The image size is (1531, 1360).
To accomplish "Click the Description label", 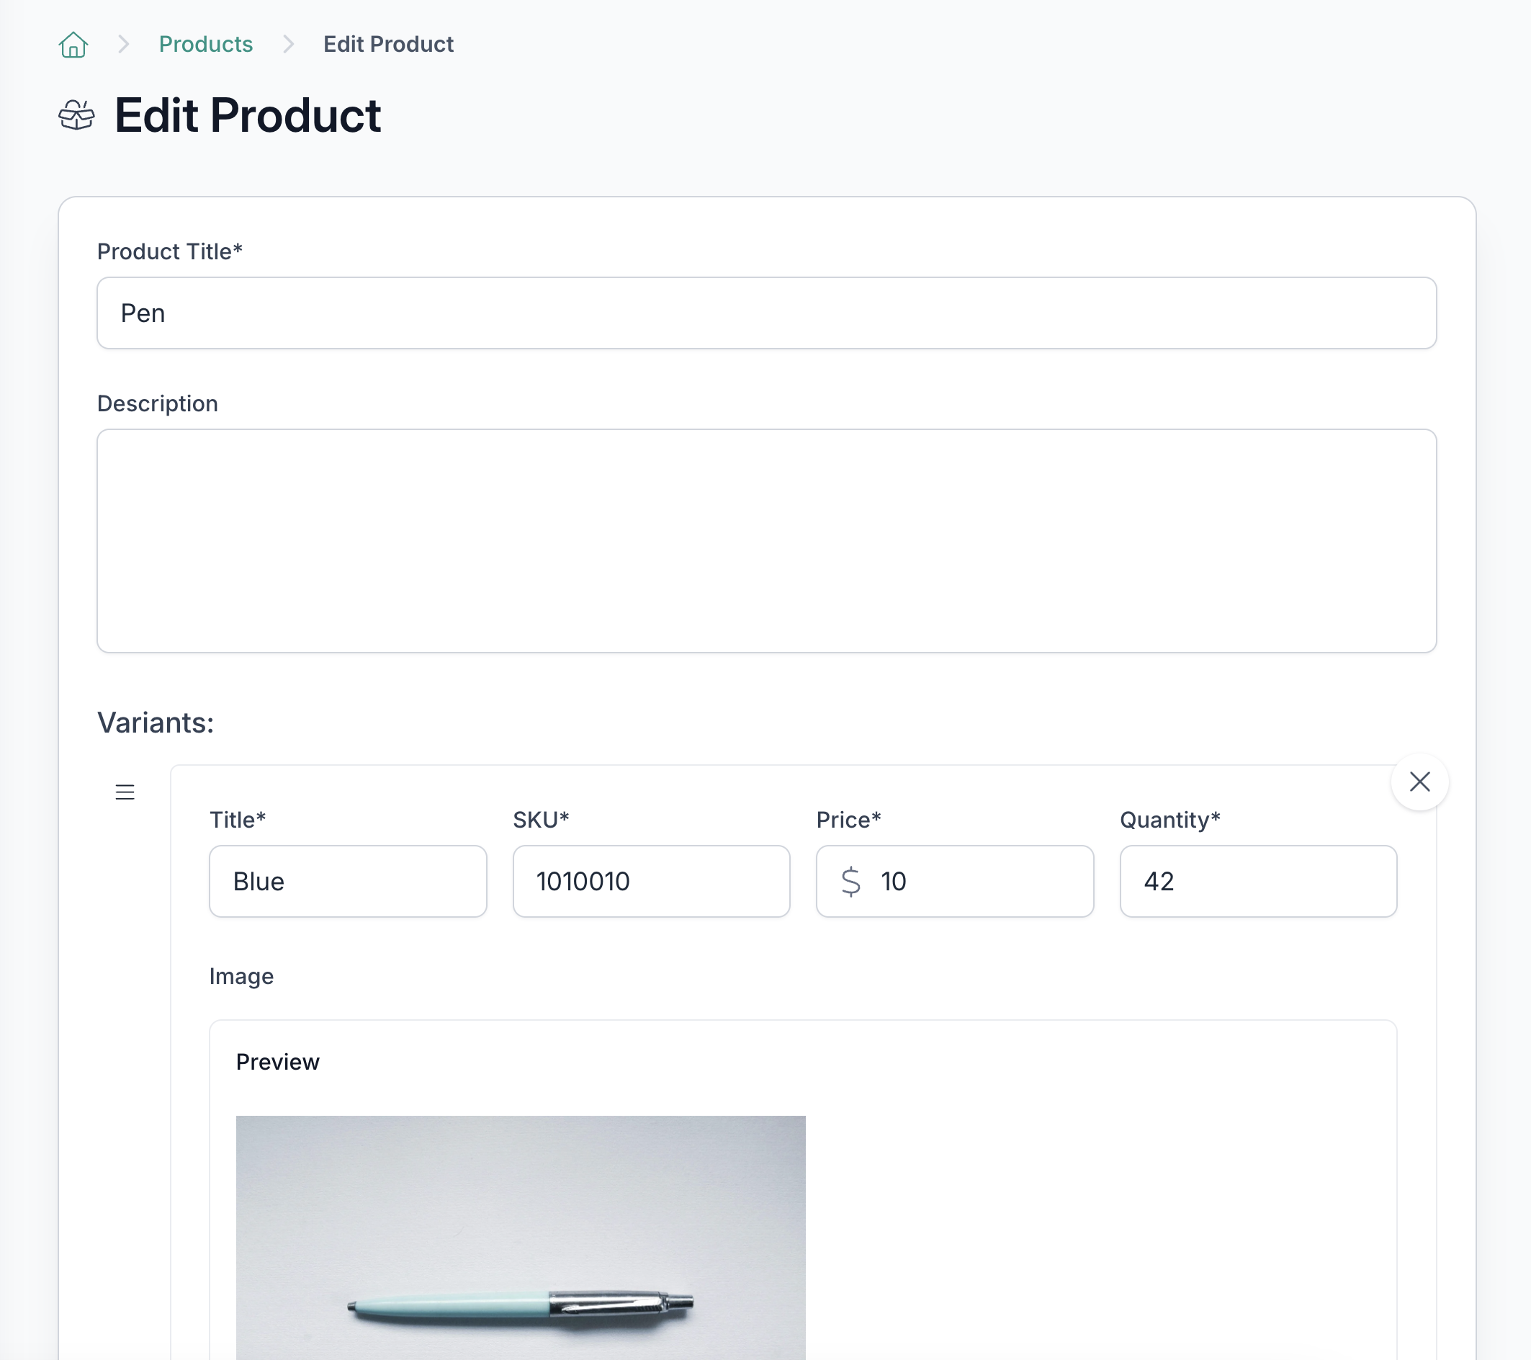I will [x=157, y=404].
